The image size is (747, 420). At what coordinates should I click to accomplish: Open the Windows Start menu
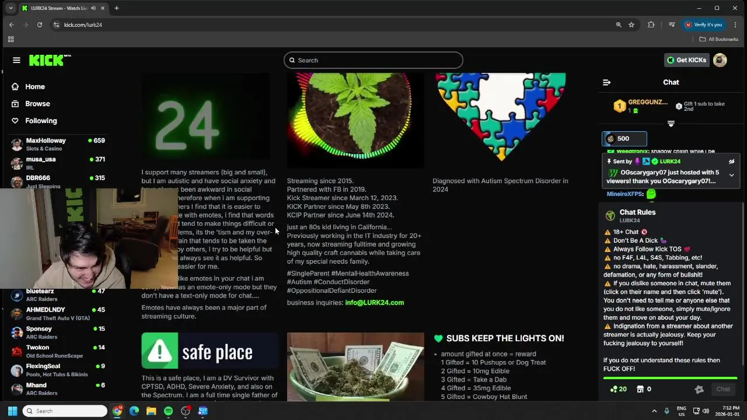coord(12,411)
